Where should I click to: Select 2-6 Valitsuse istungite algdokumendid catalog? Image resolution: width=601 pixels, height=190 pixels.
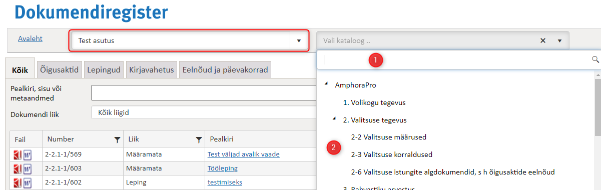[x=453, y=172]
